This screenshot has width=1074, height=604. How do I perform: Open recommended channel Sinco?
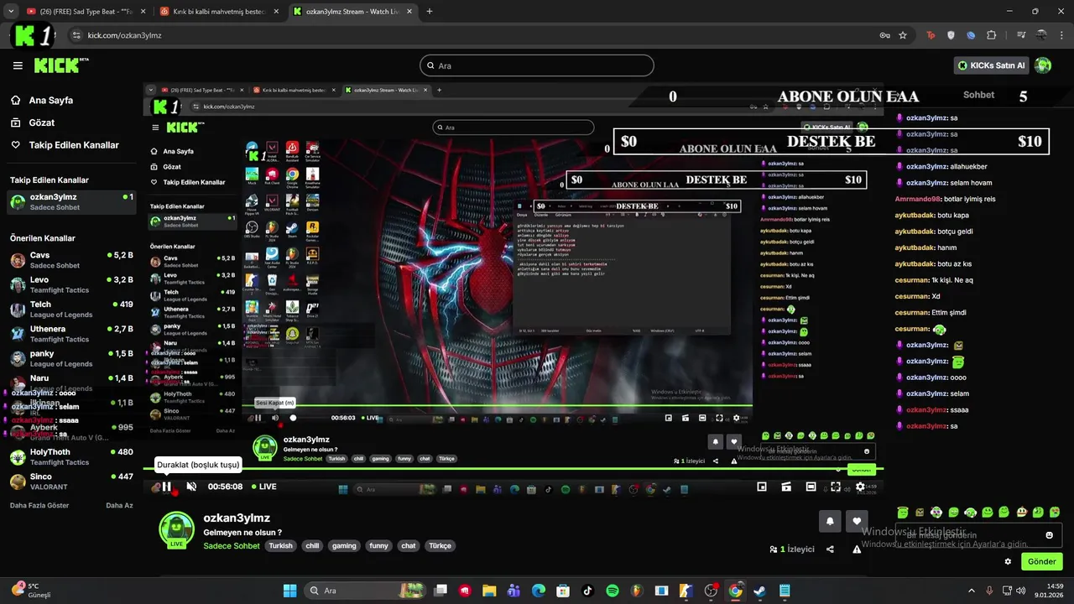point(71,482)
